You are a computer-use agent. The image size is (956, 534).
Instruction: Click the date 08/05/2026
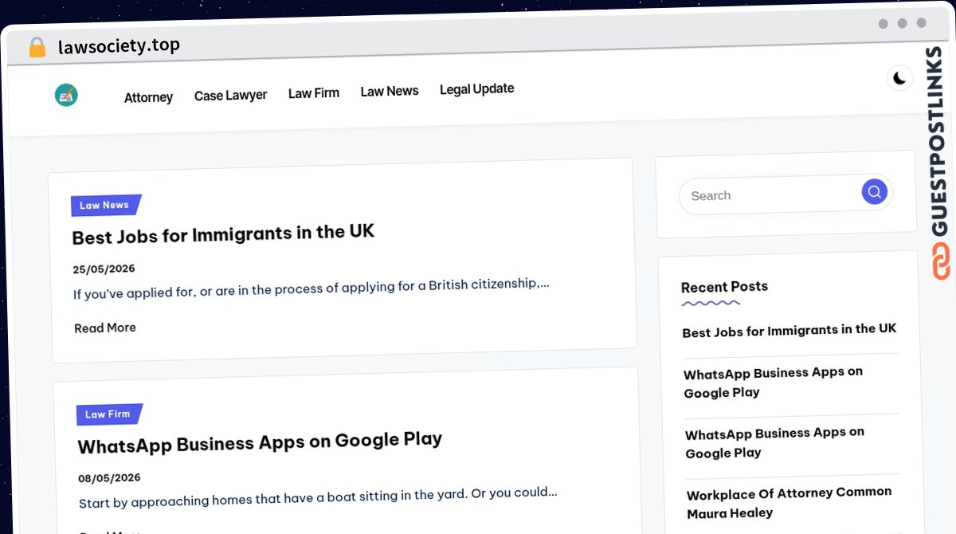tap(109, 478)
